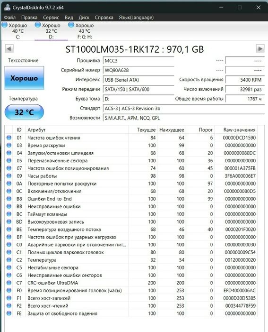Click the 32 °C temperature button
Screen dimensions: 268x332
pos(24,112)
